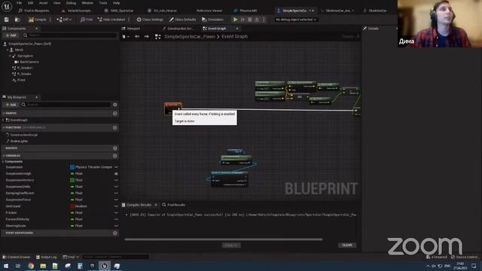Open Class Defaults
Viewport: 482px width, 271px height.
pyautogui.click(x=182, y=20)
